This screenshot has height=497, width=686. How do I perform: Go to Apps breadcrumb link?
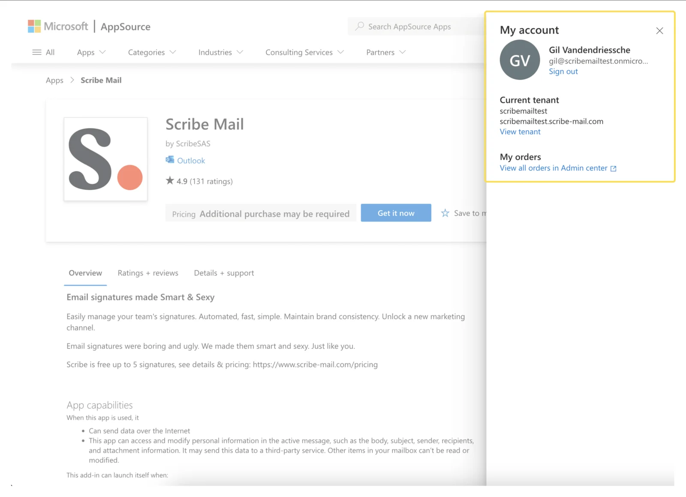54,81
